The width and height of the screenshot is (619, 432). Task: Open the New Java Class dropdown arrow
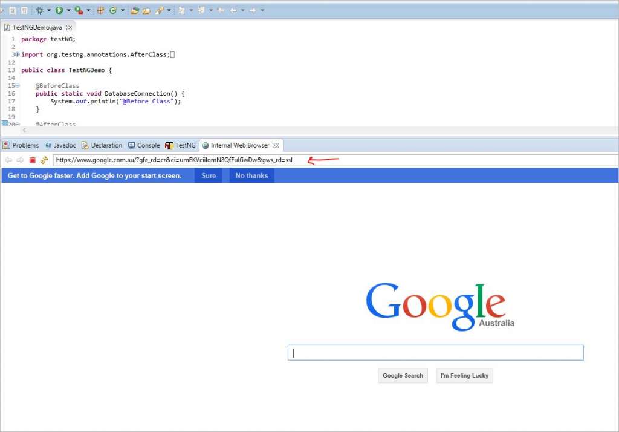(x=122, y=10)
